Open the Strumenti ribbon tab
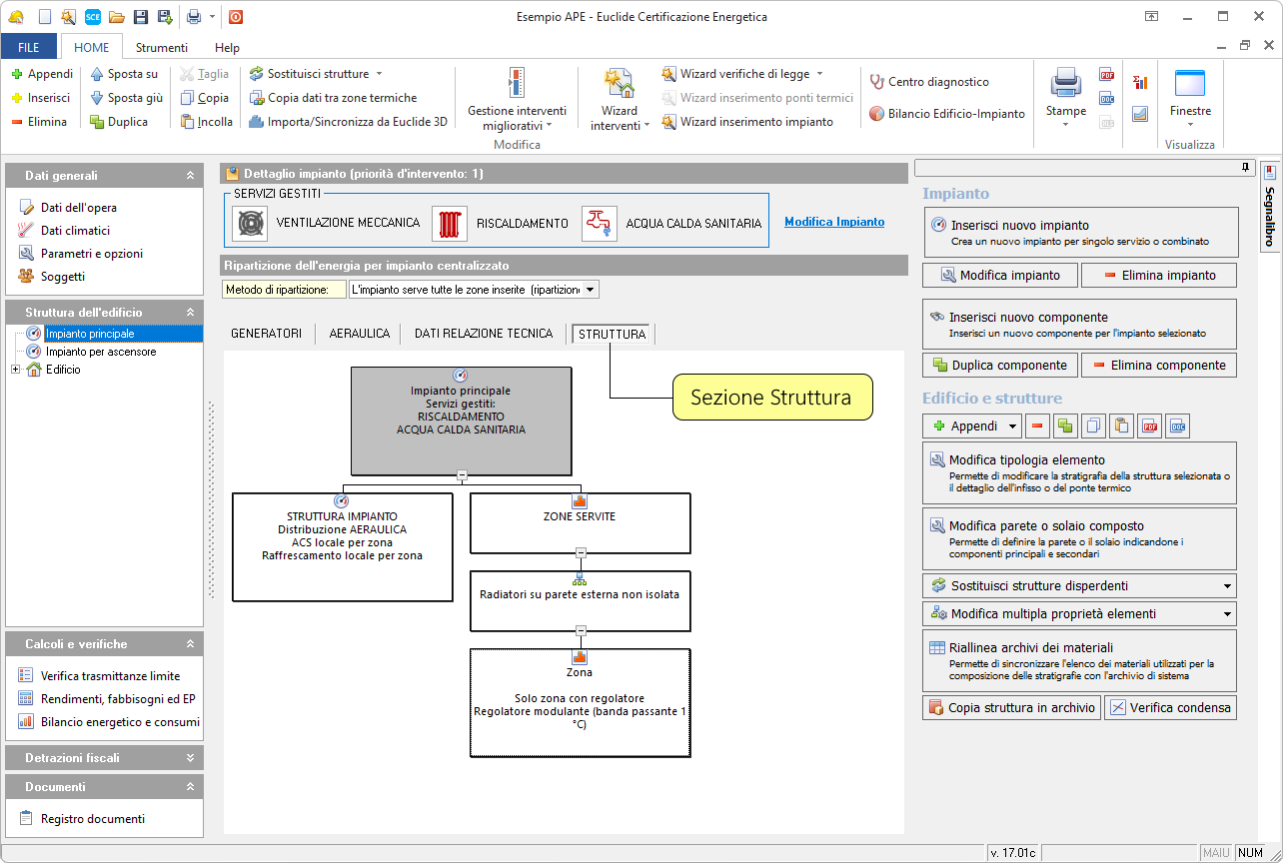 pos(161,47)
